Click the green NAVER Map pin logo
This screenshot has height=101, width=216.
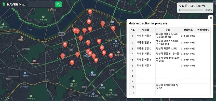pyautogui.click(x=4, y=4)
